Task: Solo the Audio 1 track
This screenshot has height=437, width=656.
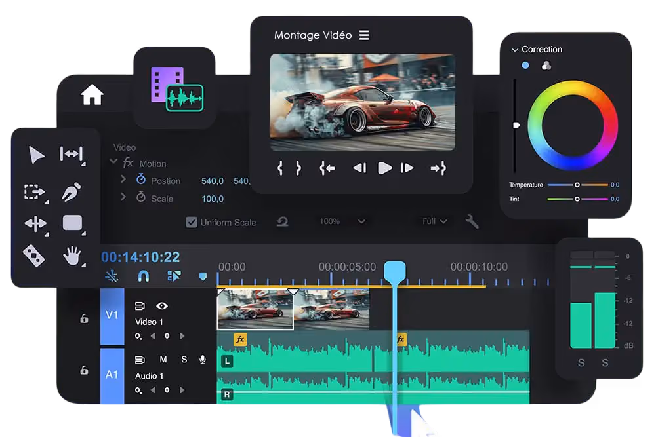Action: point(184,359)
